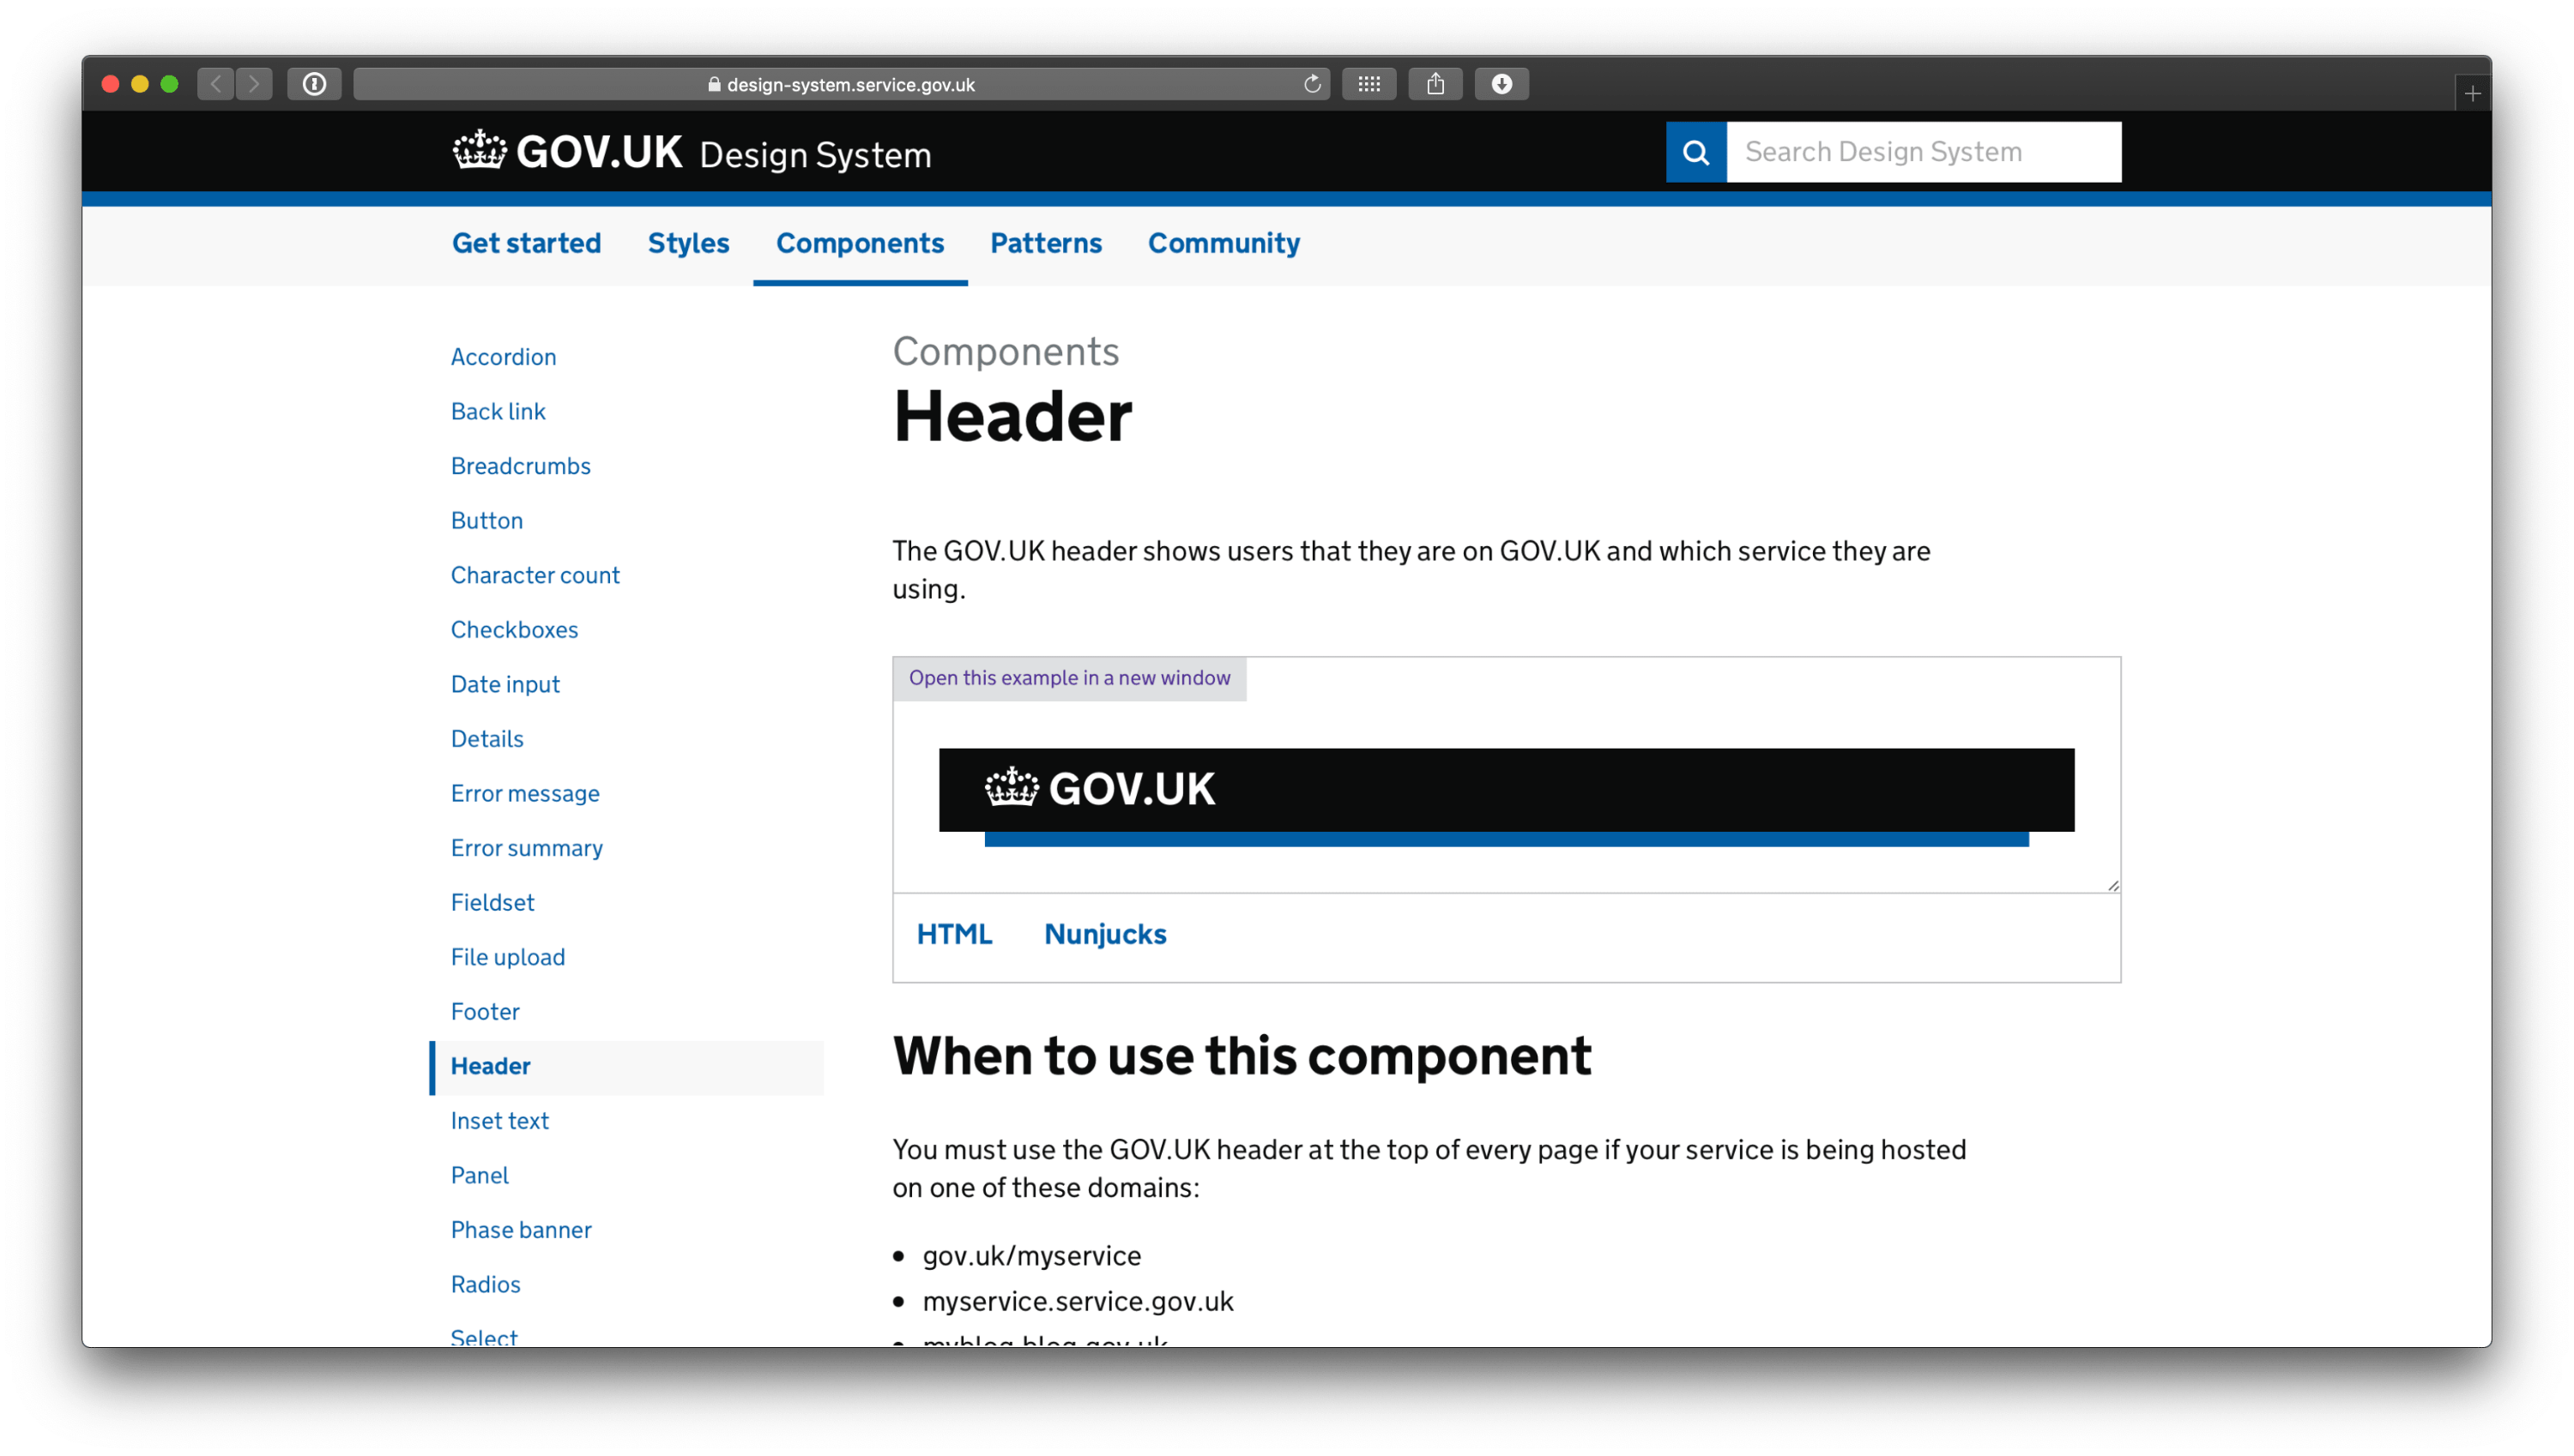Click the crown logo in the example preview

(1012, 787)
